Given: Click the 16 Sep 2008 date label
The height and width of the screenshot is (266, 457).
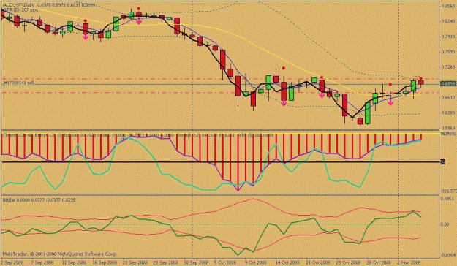Looking at the screenshot, I should click(104, 262).
